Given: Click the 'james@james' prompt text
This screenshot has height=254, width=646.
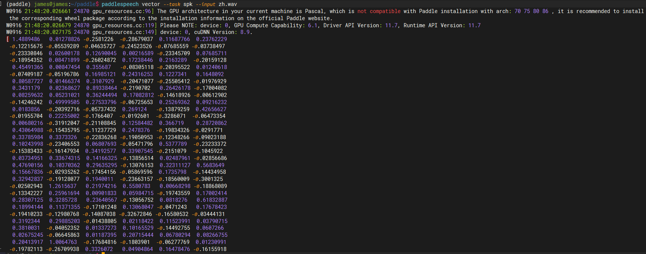Looking at the screenshot, I should (x=51, y=4).
